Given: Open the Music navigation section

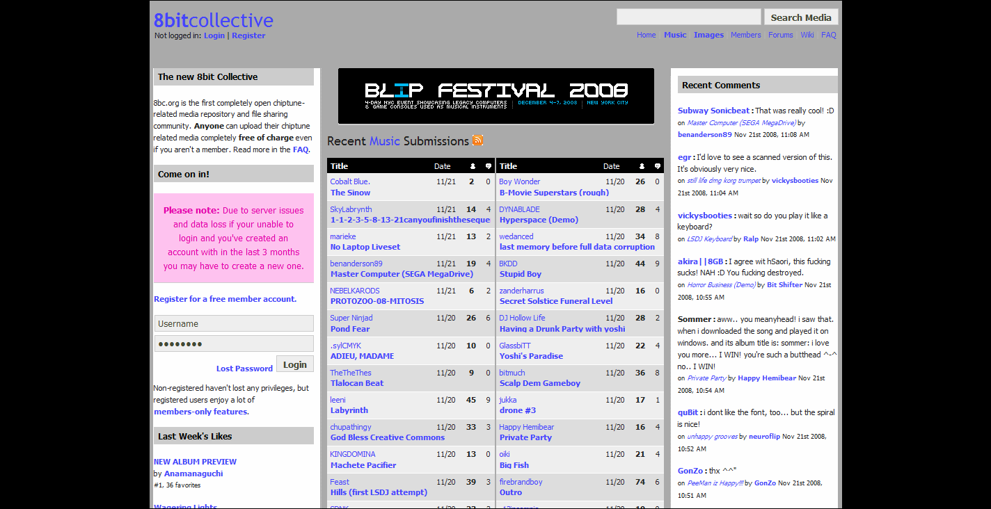Looking at the screenshot, I should coord(675,35).
